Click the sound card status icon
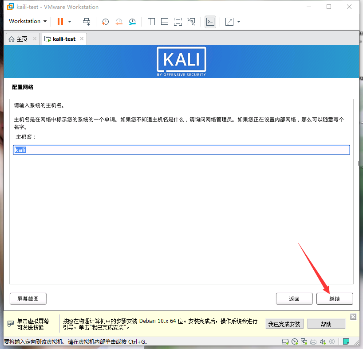This screenshot has width=363, height=349. click(x=323, y=341)
